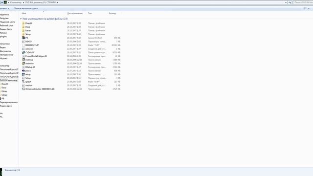Open the address bar history dropdown

coord(286,2)
